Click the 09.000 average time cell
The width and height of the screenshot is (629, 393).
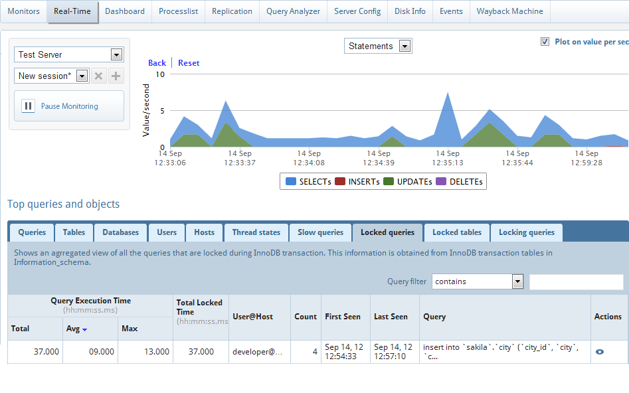click(x=90, y=352)
